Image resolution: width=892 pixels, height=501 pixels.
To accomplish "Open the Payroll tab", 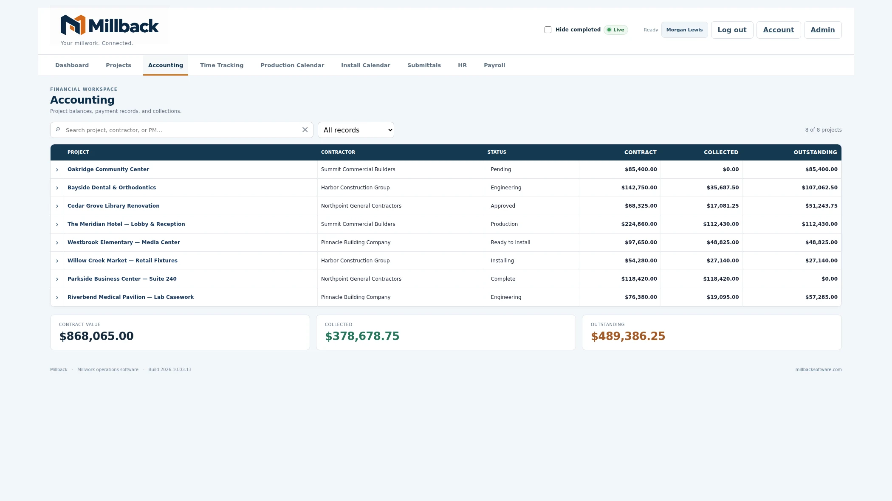I will [494, 65].
